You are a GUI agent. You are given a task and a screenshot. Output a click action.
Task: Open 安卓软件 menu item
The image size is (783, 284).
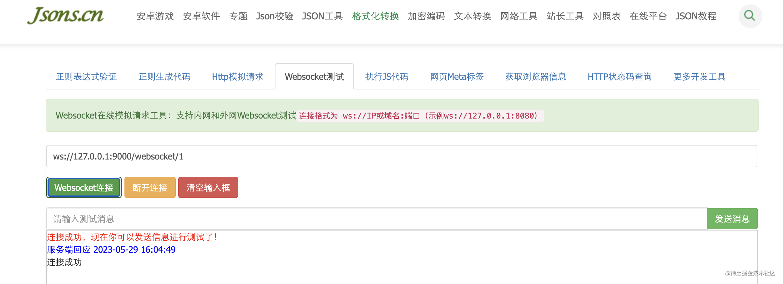tap(201, 16)
